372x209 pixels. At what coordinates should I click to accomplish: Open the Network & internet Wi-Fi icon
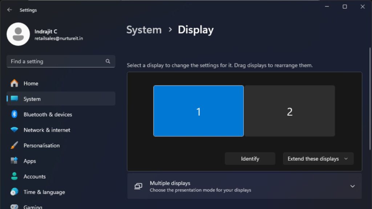[15, 130]
